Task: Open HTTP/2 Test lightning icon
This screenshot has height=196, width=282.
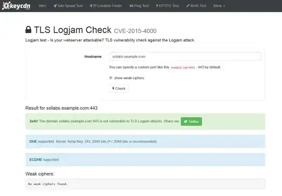Action: [x=157, y=6]
